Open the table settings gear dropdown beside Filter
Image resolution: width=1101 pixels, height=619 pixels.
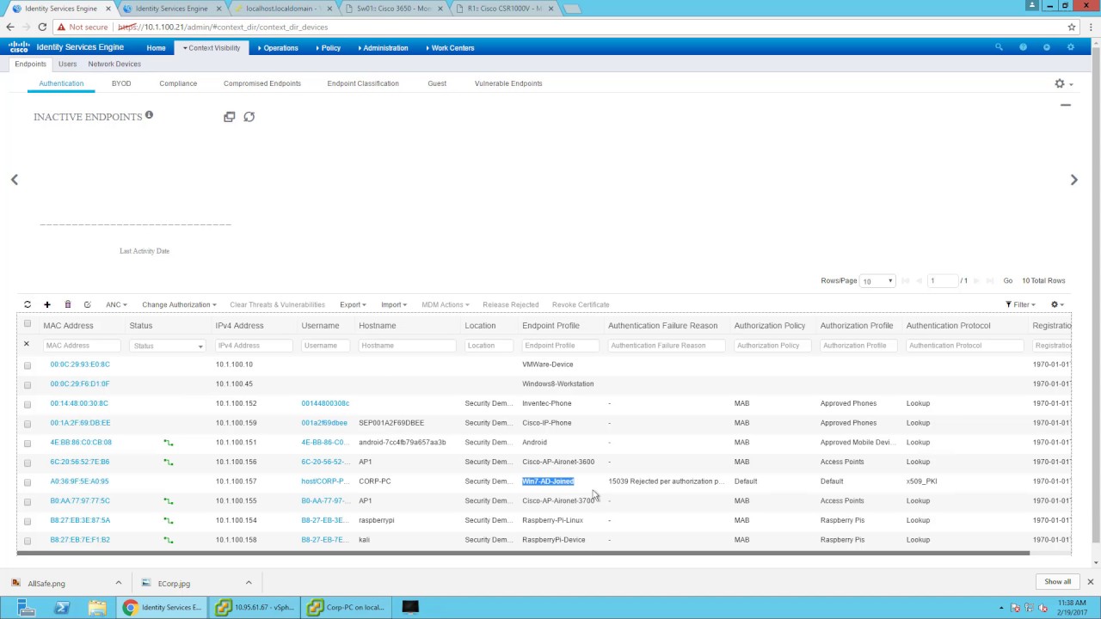(1057, 304)
